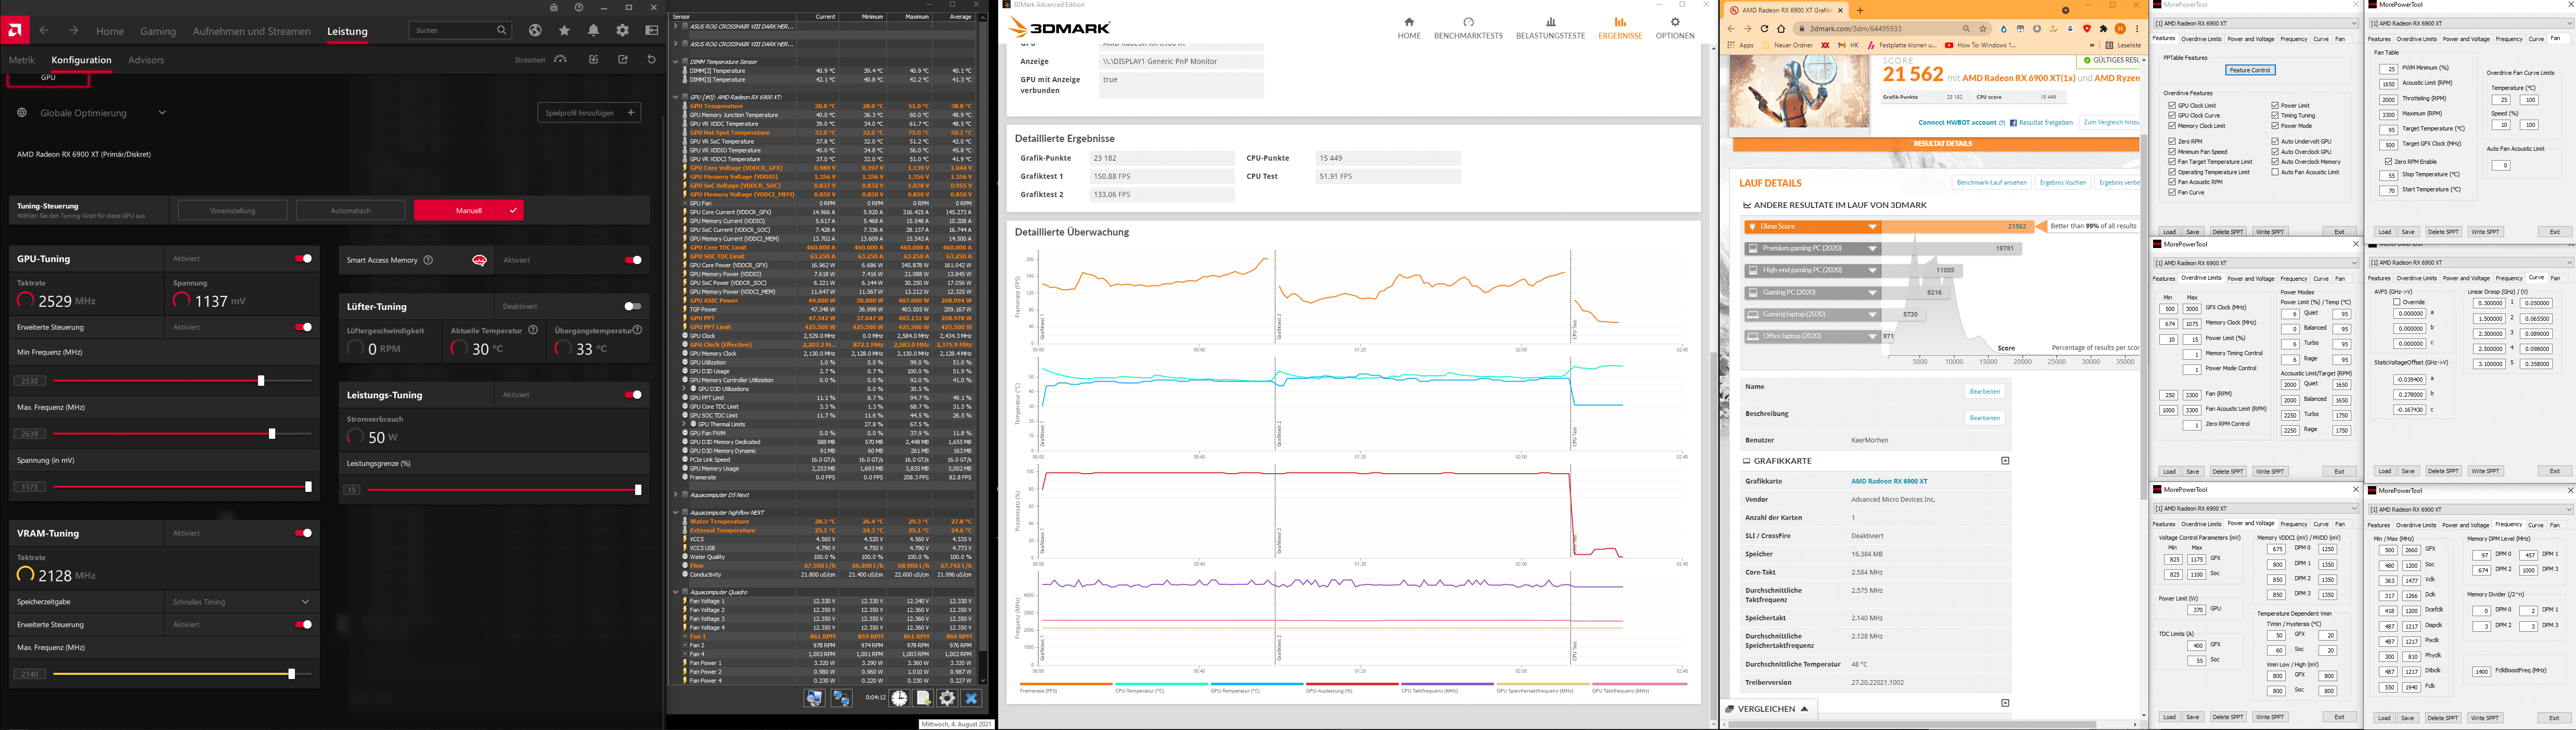Click the HWiNFO clock reset icon

click(899, 698)
